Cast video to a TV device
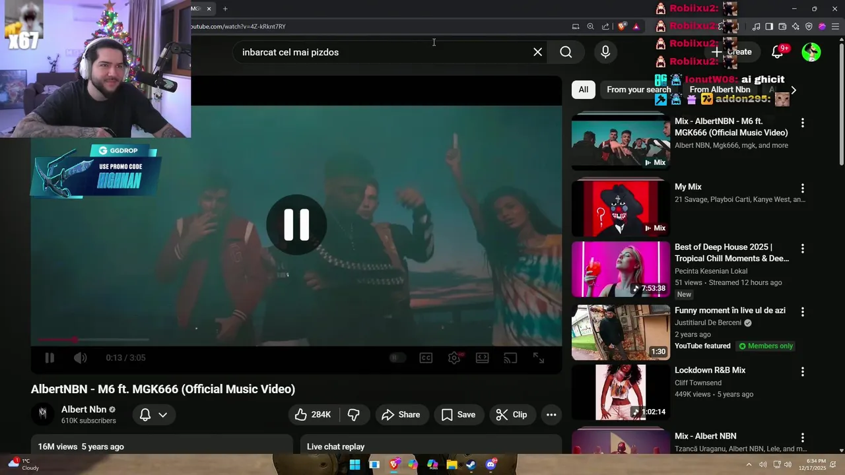The width and height of the screenshot is (845, 475). pos(510,358)
